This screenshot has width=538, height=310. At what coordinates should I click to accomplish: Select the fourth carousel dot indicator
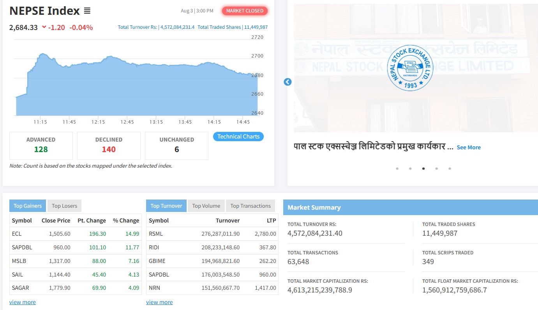click(x=436, y=169)
